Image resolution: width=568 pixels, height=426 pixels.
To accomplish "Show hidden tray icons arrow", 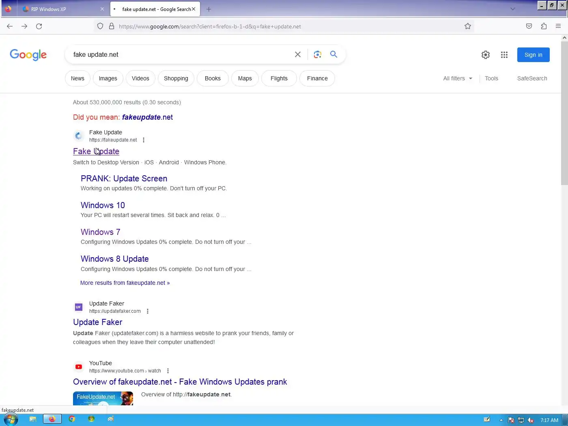I will click(x=501, y=420).
